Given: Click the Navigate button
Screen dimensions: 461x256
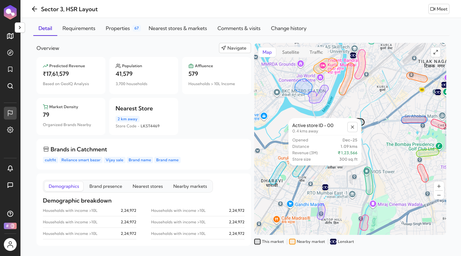Looking at the screenshot, I should click(235, 48).
